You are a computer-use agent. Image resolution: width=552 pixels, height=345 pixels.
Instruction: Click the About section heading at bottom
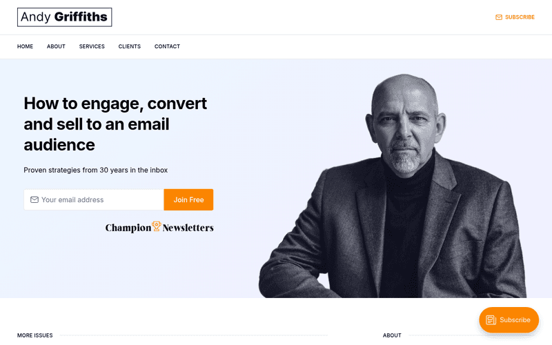pyautogui.click(x=392, y=335)
